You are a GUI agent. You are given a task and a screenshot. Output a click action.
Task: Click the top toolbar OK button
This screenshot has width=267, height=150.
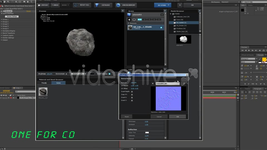click(x=192, y=5)
